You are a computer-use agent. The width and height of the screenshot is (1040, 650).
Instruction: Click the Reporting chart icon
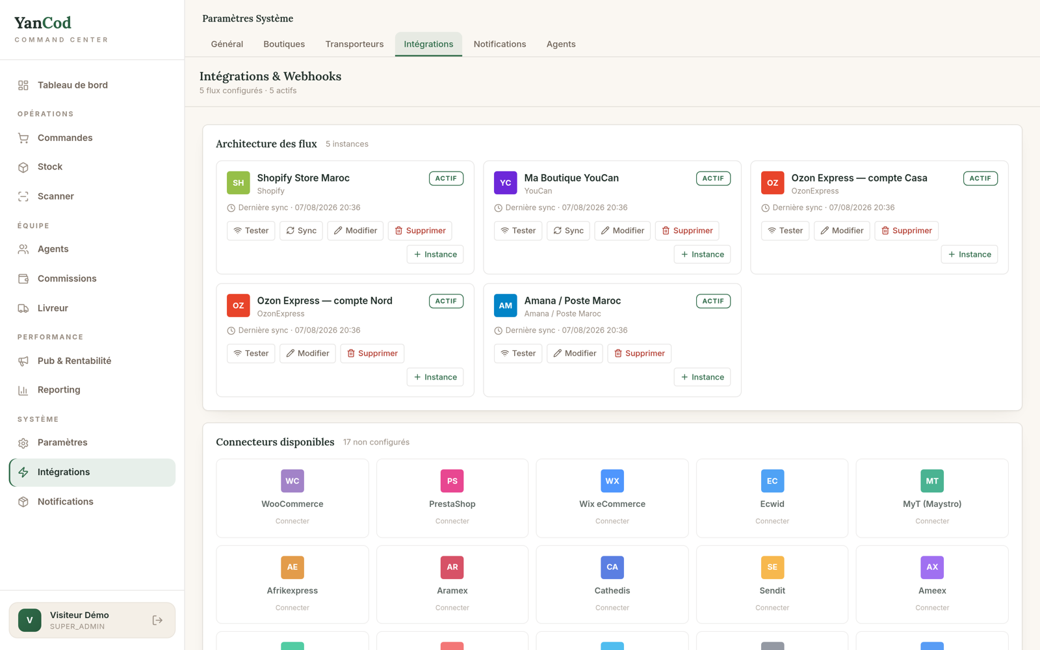click(x=23, y=390)
